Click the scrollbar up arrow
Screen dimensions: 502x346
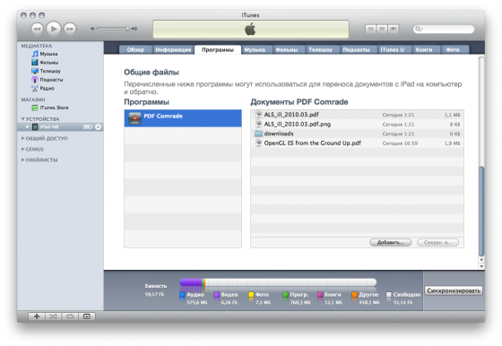pos(481,260)
